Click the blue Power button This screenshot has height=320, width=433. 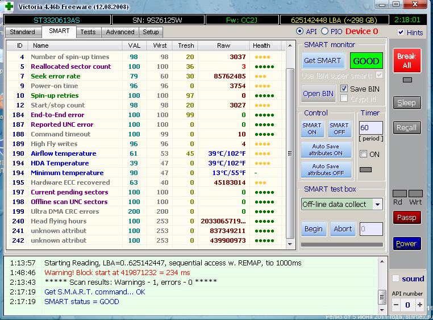point(407,243)
